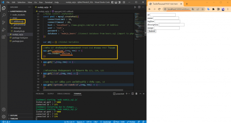Click the Manage gear icon
Image resolution: width=231 pixels, height=123 pixels.
(4, 116)
